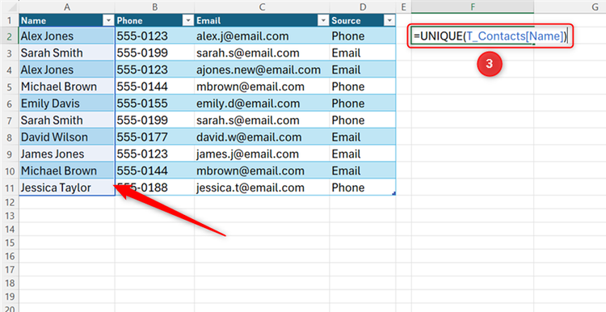Select the Alex Jones cell in row 4
Image resolution: width=606 pixels, height=312 pixels.
[x=67, y=70]
